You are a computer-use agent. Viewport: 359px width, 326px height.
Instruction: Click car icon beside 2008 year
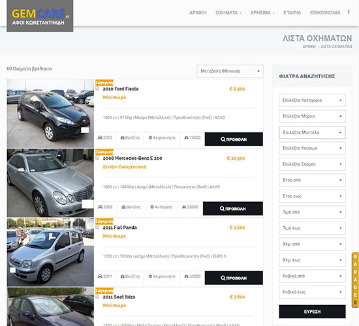[x=101, y=207]
